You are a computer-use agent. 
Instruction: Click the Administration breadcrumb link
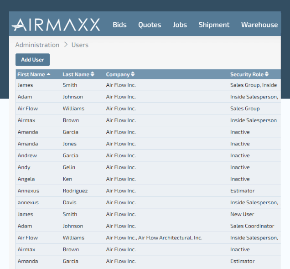37,45
